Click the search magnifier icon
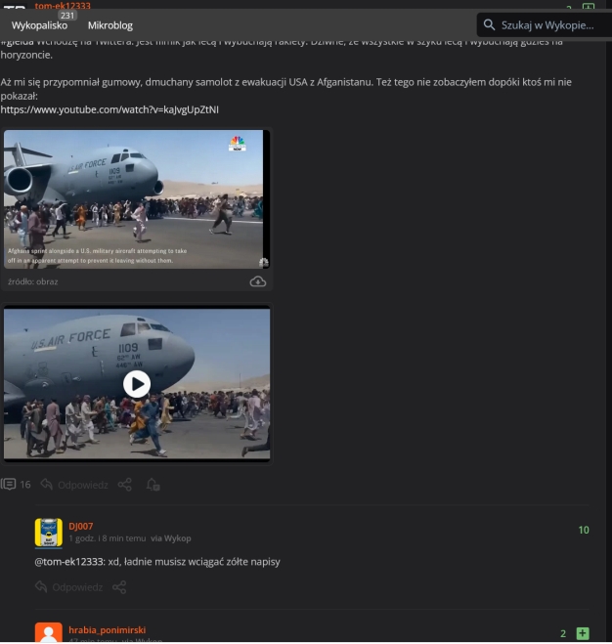 coord(489,24)
